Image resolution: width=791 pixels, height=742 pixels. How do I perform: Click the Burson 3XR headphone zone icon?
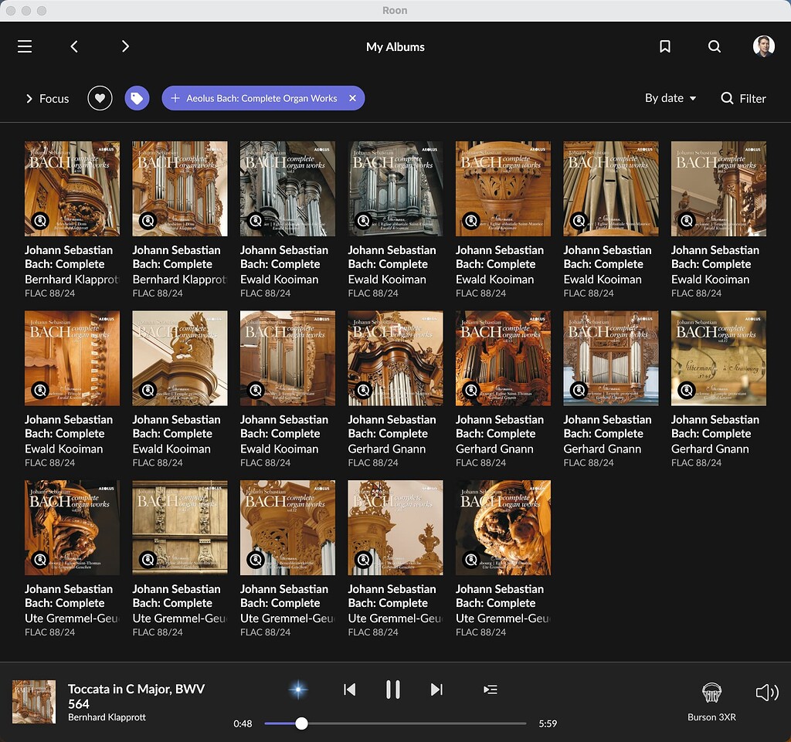pyautogui.click(x=711, y=693)
